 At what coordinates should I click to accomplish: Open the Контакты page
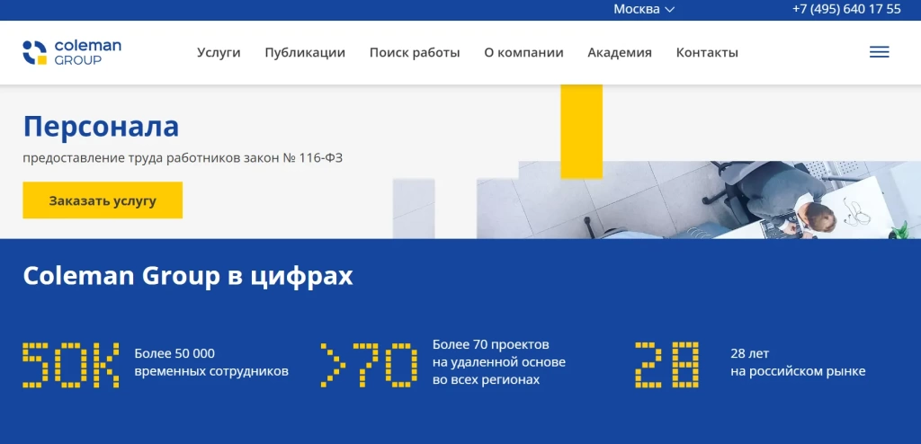(x=707, y=52)
